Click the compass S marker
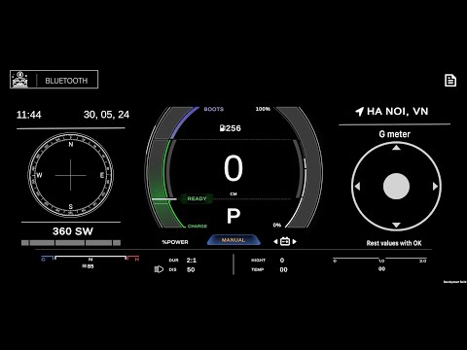The image size is (467, 350). coord(71,206)
